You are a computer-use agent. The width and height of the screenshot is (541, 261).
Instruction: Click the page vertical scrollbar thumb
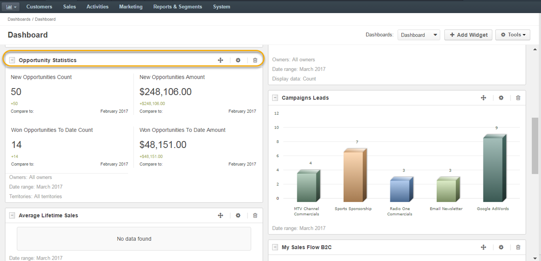pyautogui.click(x=535, y=146)
